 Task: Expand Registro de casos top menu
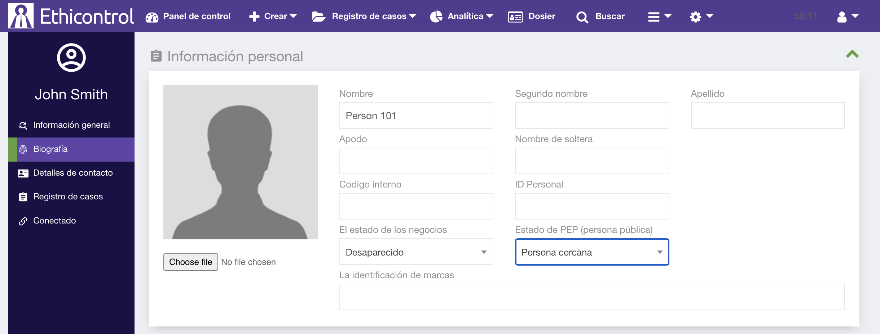[x=364, y=16]
